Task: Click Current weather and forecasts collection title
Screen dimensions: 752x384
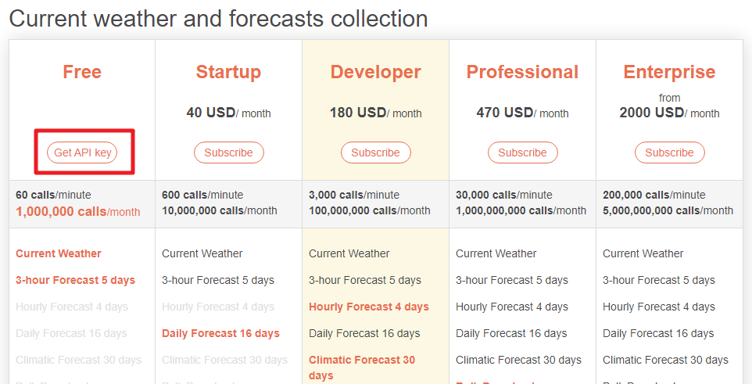Action: [x=218, y=20]
